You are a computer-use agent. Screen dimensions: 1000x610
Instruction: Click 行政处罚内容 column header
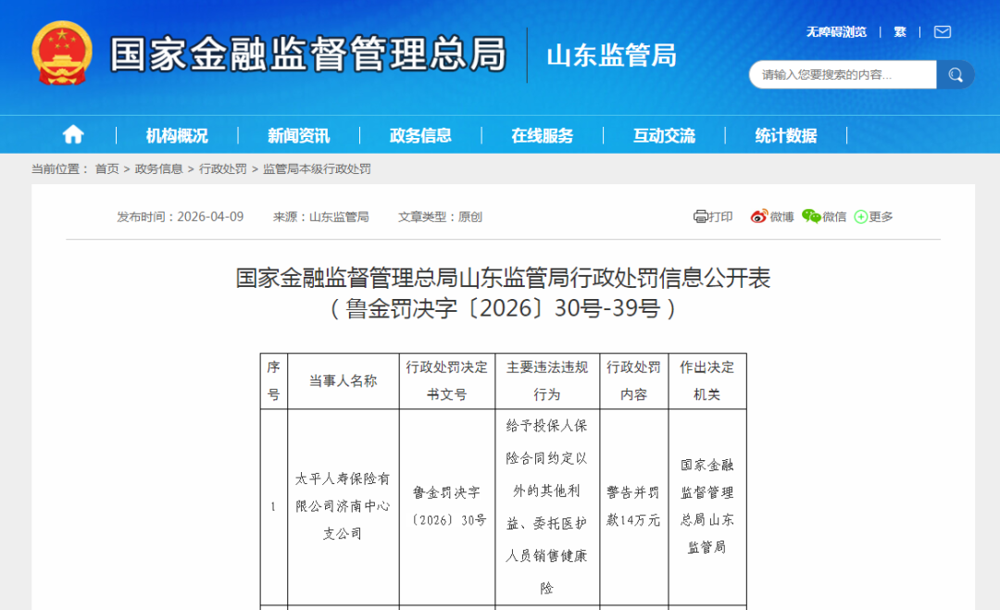click(x=634, y=380)
